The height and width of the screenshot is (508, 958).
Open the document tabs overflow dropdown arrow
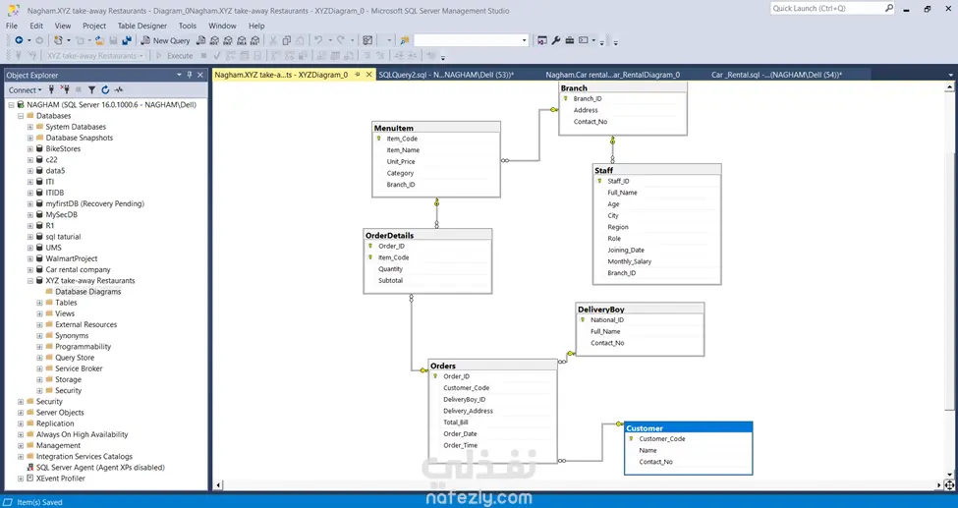click(950, 76)
